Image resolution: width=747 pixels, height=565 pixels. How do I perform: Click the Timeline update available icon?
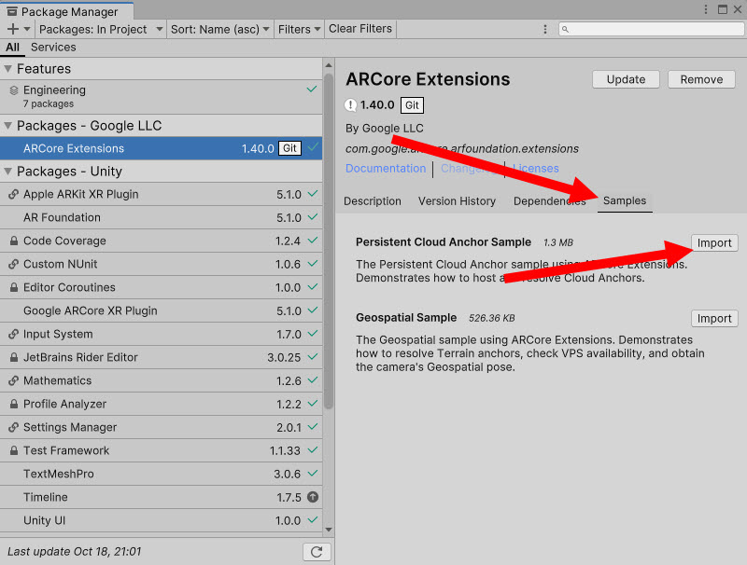pyautogui.click(x=313, y=497)
